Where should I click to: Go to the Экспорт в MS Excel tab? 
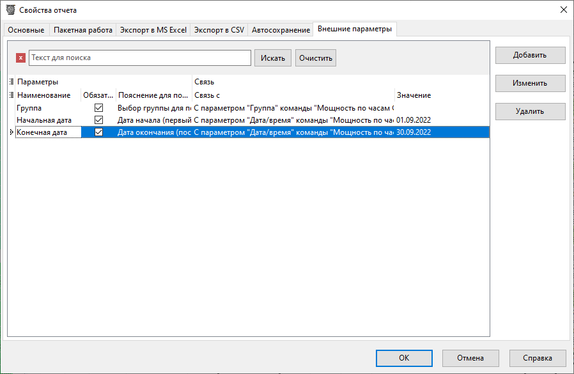tap(153, 30)
